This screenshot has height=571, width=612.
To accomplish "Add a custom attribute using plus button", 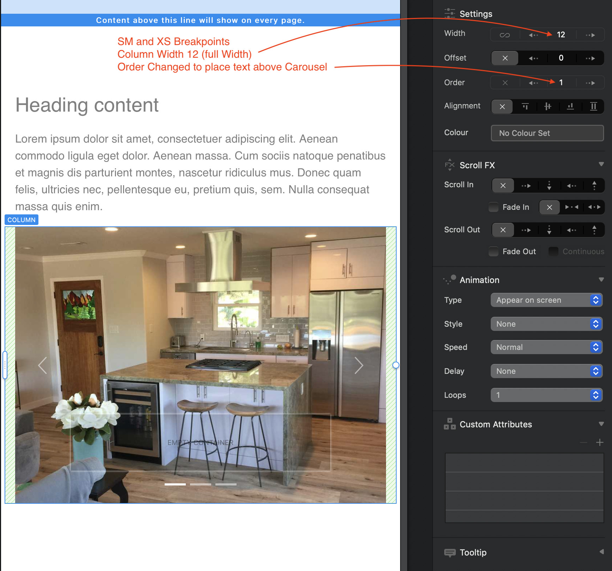I will [x=600, y=442].
